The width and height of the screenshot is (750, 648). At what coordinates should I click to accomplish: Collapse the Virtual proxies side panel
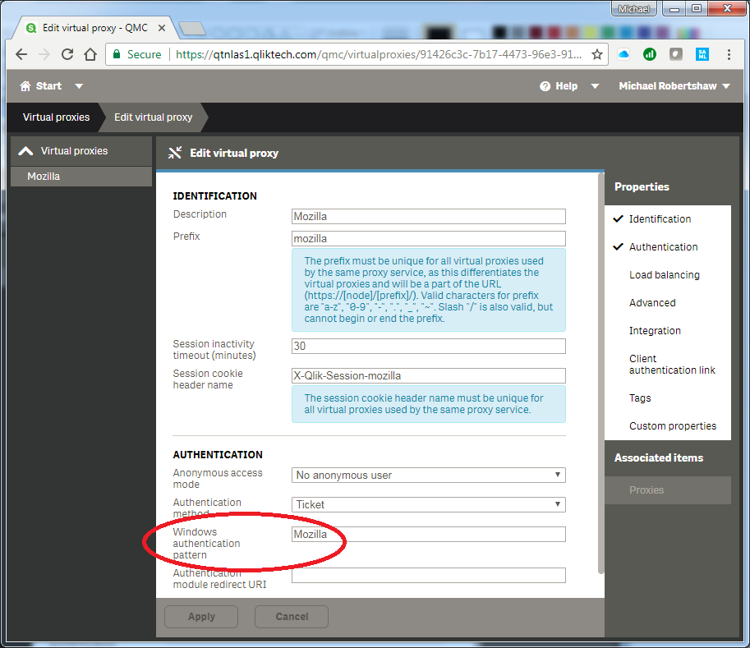[x=25, y=151]
